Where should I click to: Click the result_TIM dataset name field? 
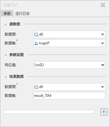tap(69, 96)
